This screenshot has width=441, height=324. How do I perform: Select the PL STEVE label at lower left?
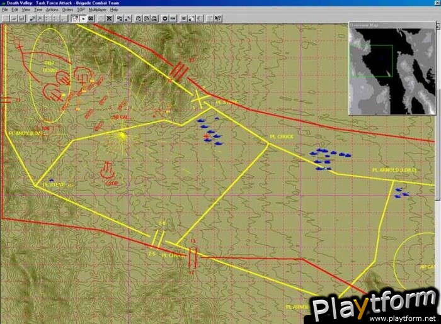click(x=54, y=185)
